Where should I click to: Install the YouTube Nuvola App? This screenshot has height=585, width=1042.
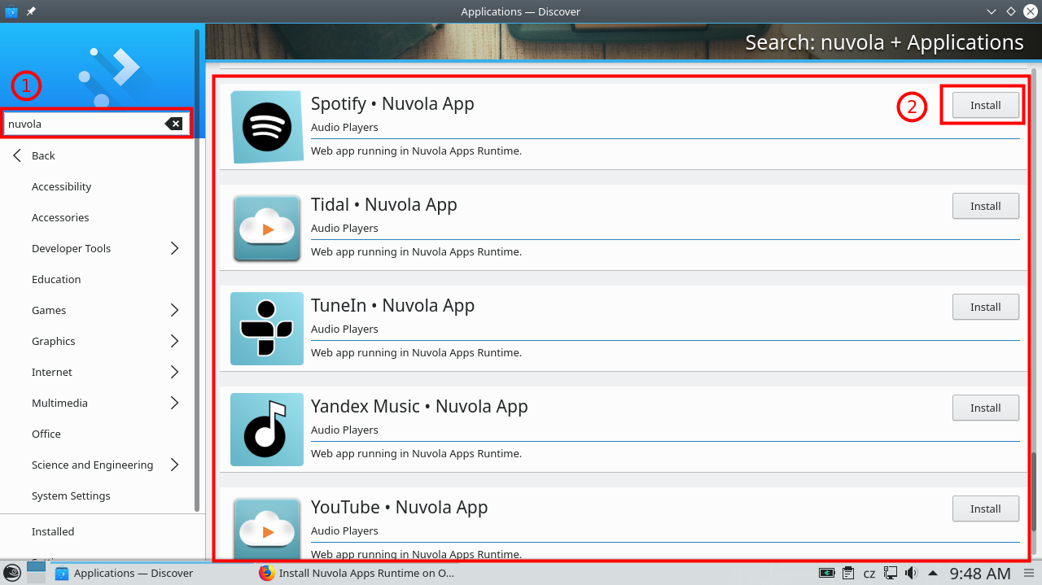(x=985, y=509)
